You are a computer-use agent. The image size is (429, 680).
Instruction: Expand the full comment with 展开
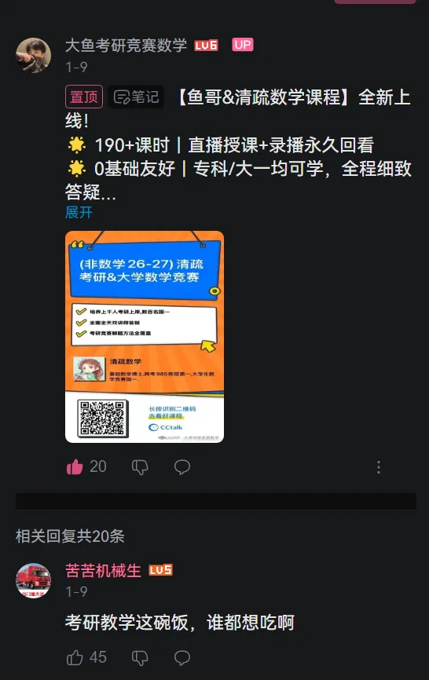[79, 212]
